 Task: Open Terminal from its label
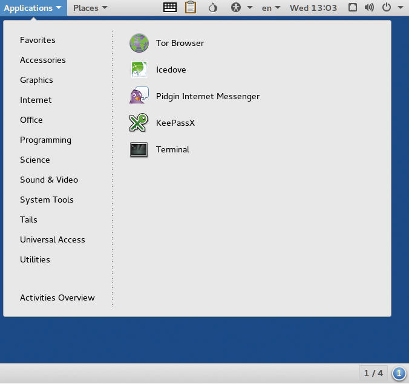coord(172,149)
